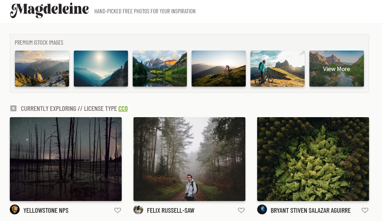Open the blue hazy valley iStock thumbnail
This screenshot has width=382, height=221.
pyautogui.click(x=101, y=69)
